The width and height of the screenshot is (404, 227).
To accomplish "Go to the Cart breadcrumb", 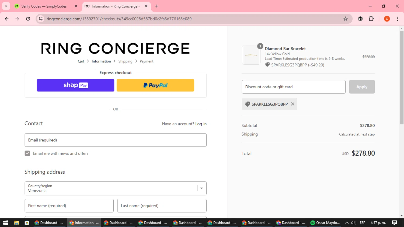I will [x=81, y=61].
